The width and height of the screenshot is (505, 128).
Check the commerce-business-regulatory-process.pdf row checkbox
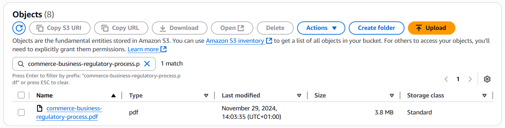click(x=21, y=112)
